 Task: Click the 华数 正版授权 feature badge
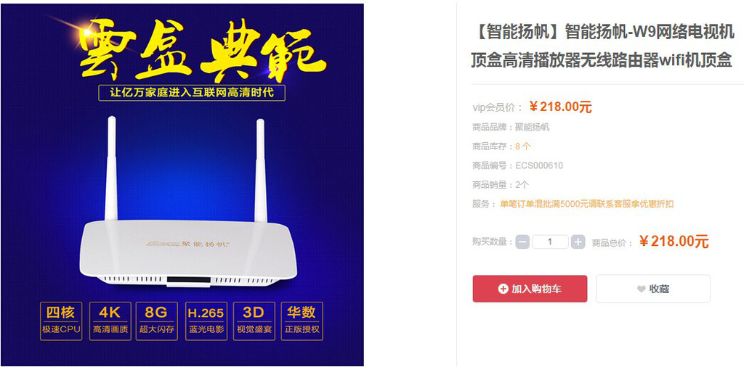click(302, 321)
